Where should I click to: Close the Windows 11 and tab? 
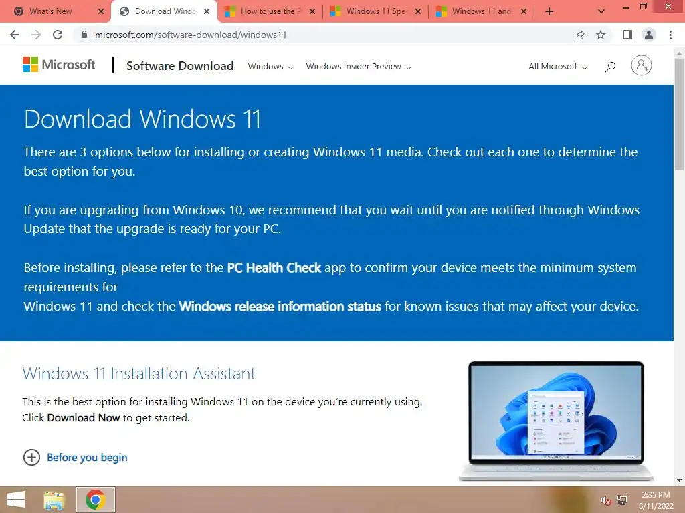tap(524, 12)
